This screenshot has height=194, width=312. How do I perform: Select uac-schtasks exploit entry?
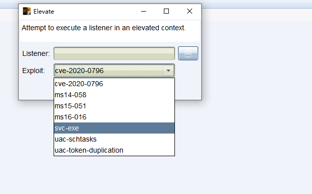[x=114, y=139]
